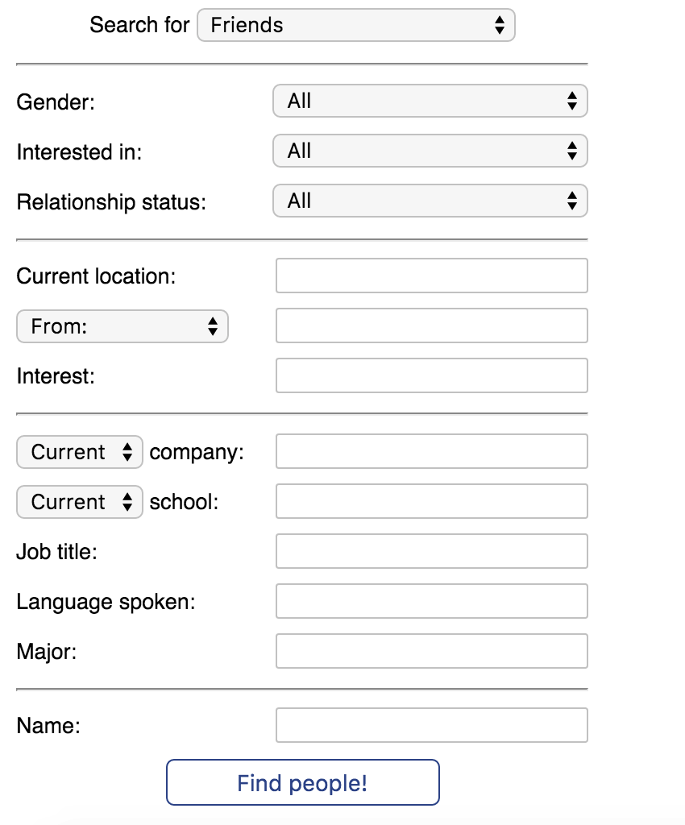
Task: Focus the From location input field
Action: click(x=431, y=326)
